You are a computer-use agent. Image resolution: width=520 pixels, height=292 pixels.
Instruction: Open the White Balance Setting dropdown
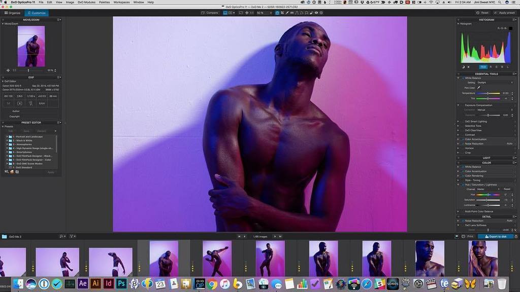pyautogui.click(x=495, y=83)
